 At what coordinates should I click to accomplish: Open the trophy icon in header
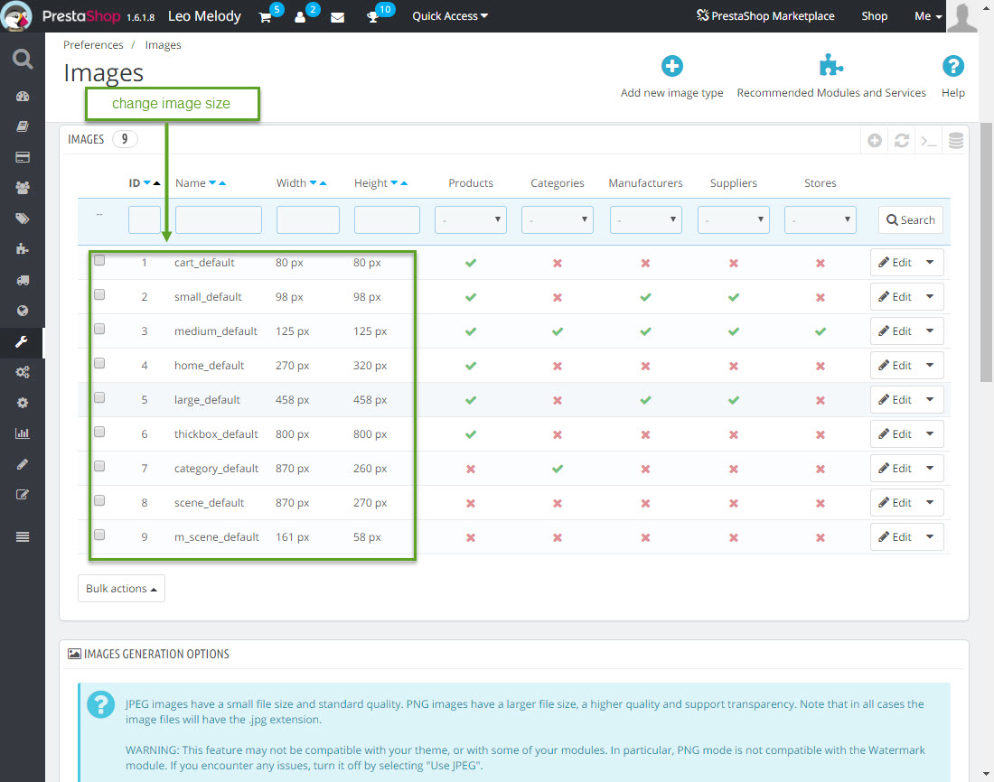[372, 17]
